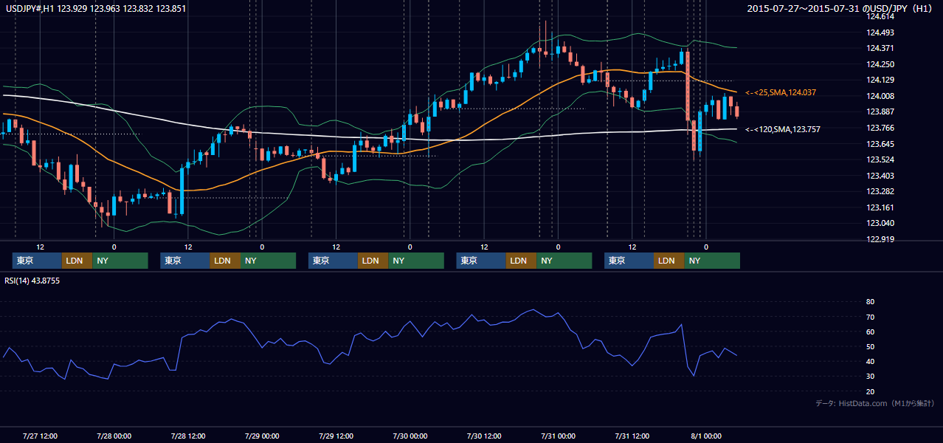The height and width of the screenshot is (443, 943).
Task: Select the 7/29 00:00 time axis label
Action: click(262, 436)
